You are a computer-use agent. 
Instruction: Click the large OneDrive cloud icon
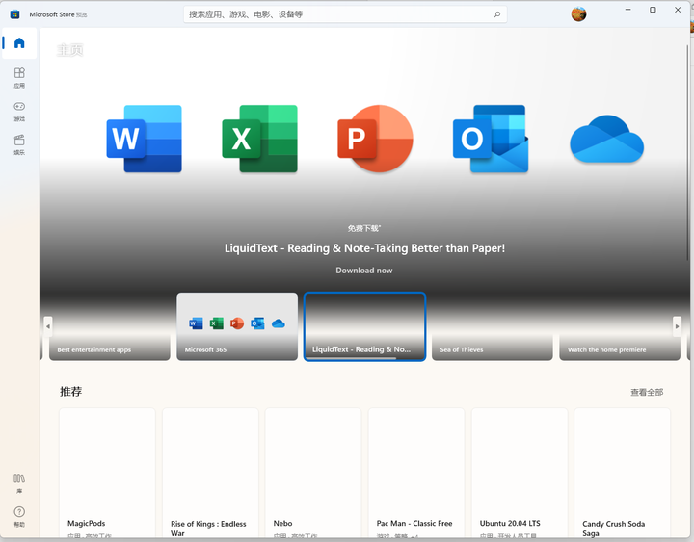point(606,139)
